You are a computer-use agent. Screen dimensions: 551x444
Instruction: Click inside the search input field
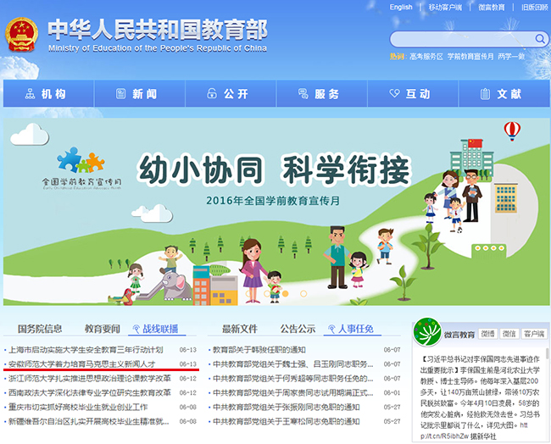point(458,40)
